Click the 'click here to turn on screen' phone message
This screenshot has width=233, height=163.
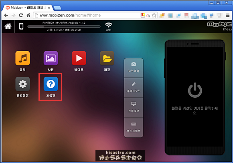point(195,111)
